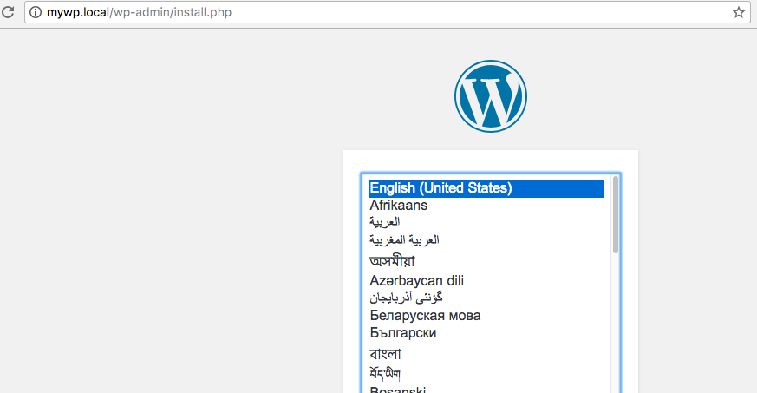This screenshot has height=393, width=757.
Task: Select Moroccan Arabic العربية المغربية
Action: (x=486, y=240)
